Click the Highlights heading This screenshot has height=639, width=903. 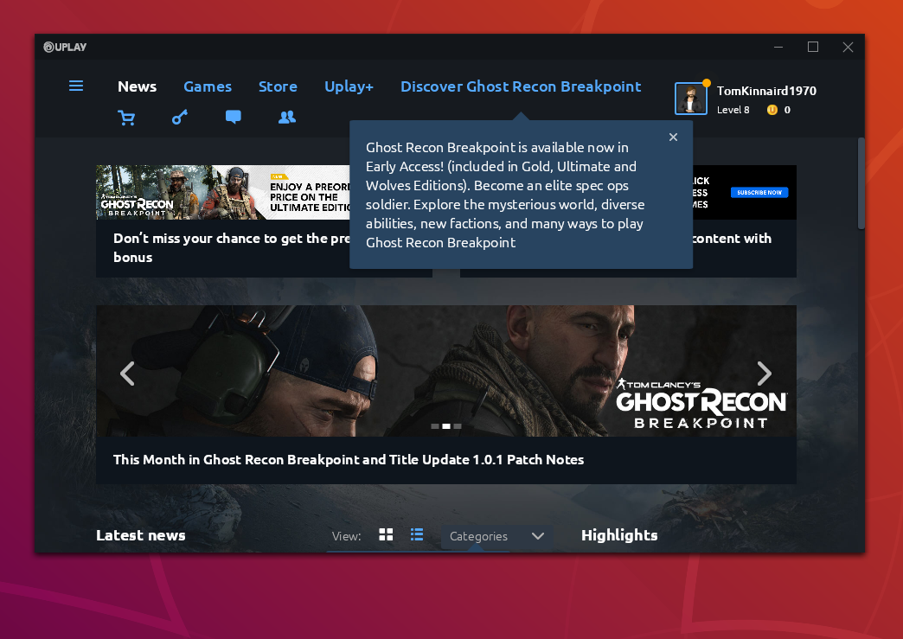pos(619,535)
